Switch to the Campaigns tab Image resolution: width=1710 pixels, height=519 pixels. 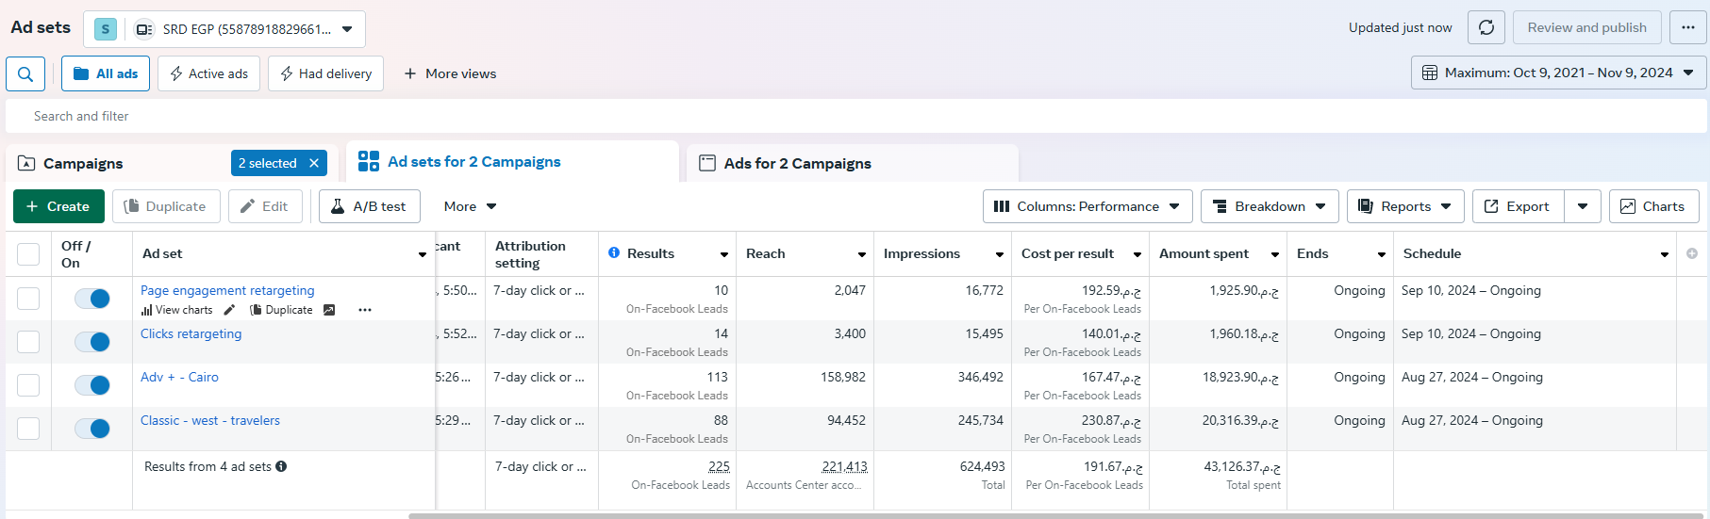(x=83, y=163)
